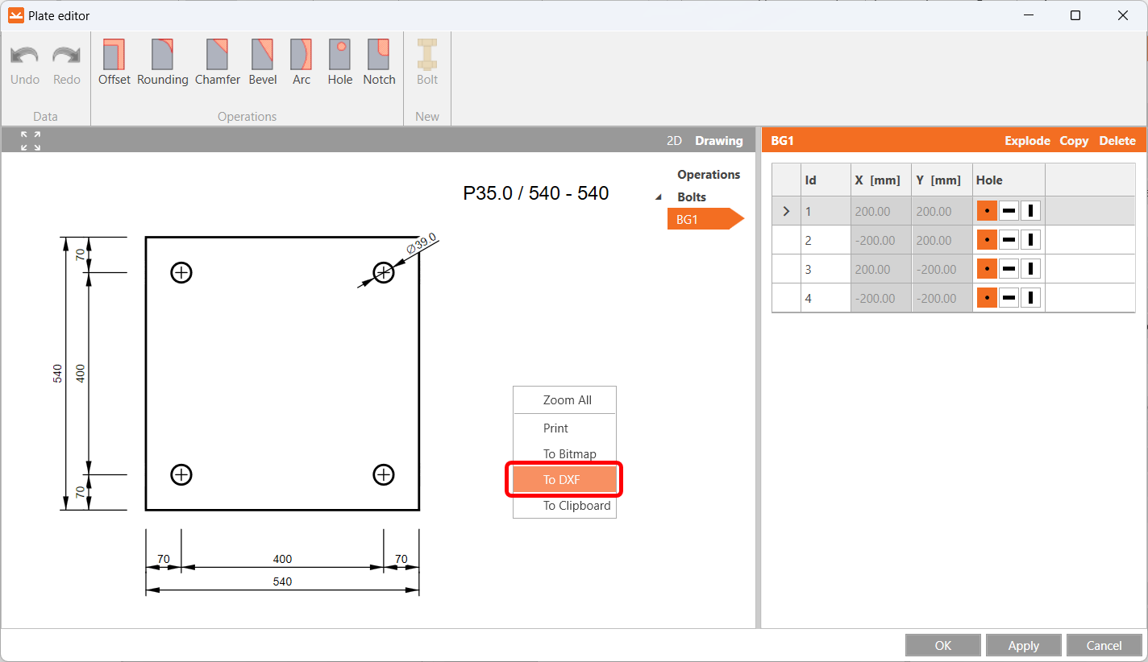Click the zoom-to-fit icon above the drawing

[30, 139]
